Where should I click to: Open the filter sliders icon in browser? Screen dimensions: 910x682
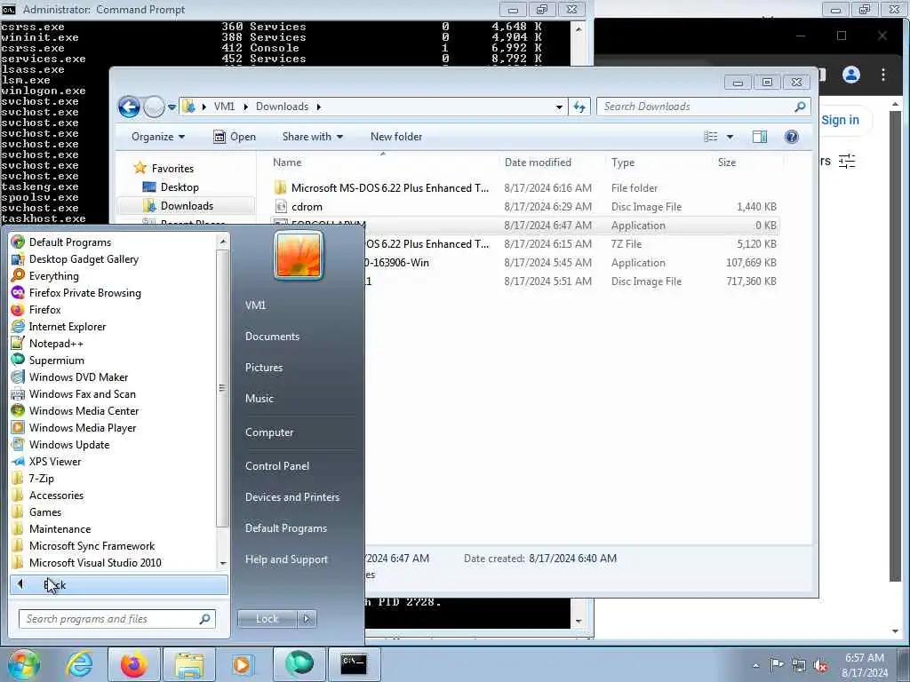coord(847,162)
